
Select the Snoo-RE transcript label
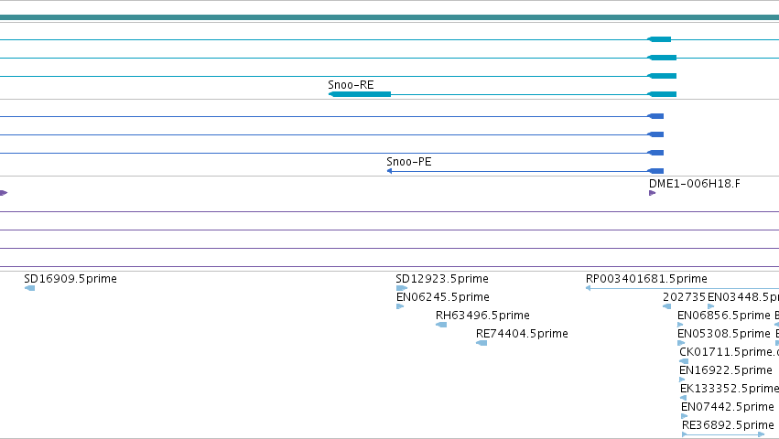click(x=351, y=85)
